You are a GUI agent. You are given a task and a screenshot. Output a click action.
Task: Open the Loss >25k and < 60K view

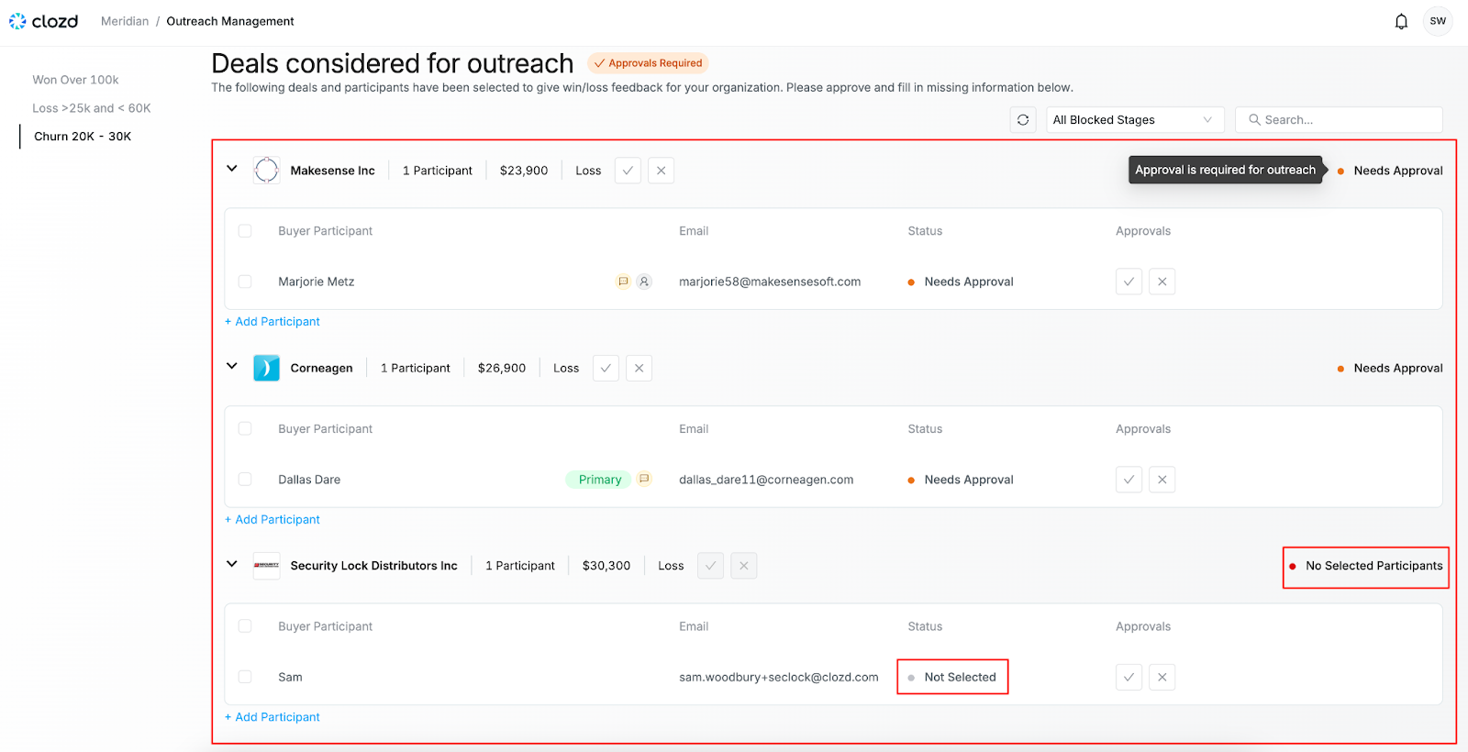pos(92,108)
